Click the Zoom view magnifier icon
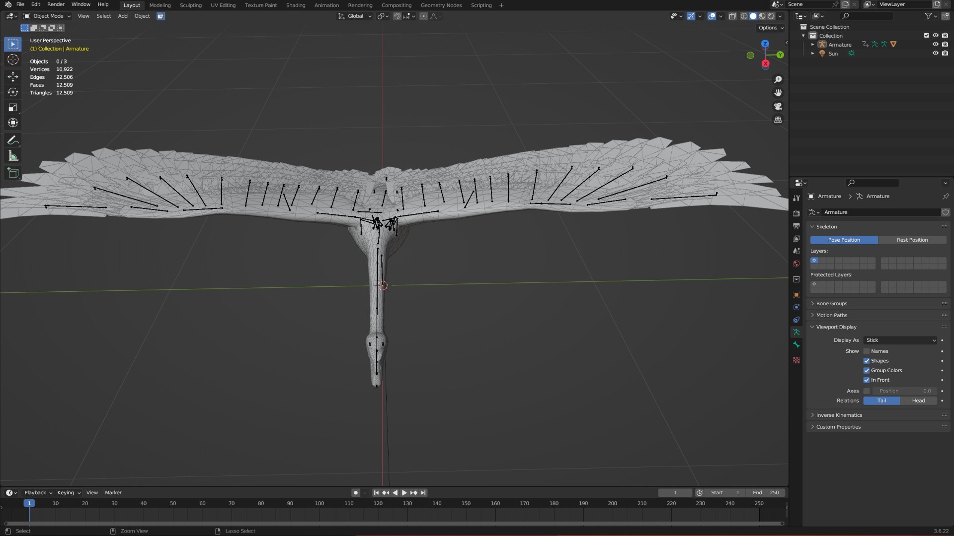The image size is (954, 536). [x=778, y=79]
